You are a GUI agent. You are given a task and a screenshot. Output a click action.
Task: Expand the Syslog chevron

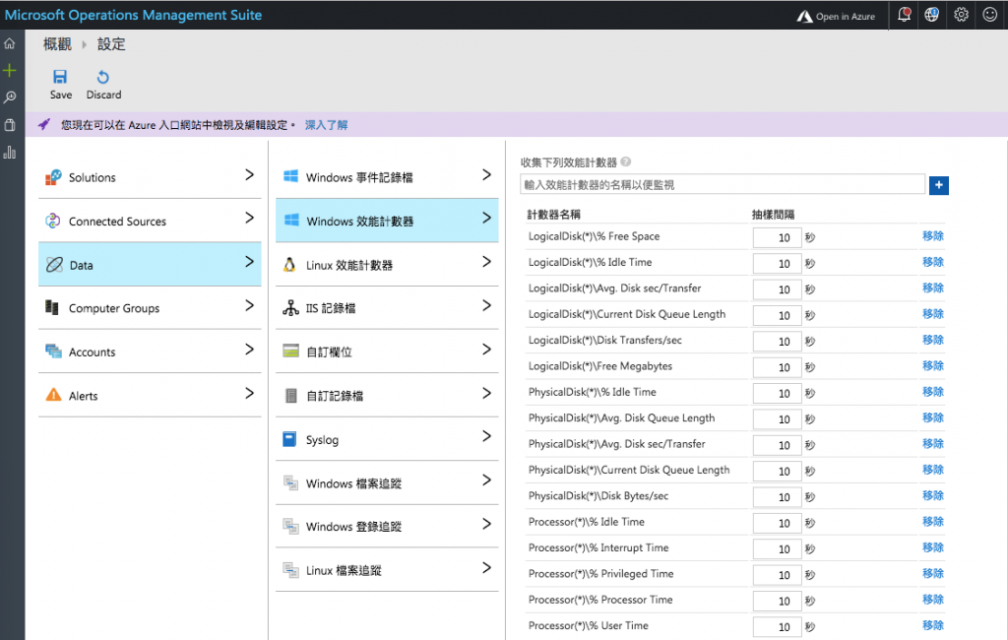(486, 437)
